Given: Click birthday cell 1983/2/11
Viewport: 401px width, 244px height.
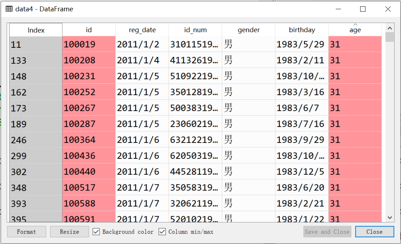Looking at the screenshot, I should tap(302, 60).
